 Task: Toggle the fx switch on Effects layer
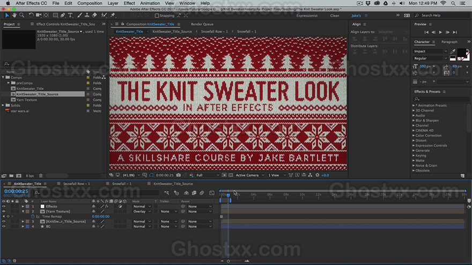(x=107, y=207)
